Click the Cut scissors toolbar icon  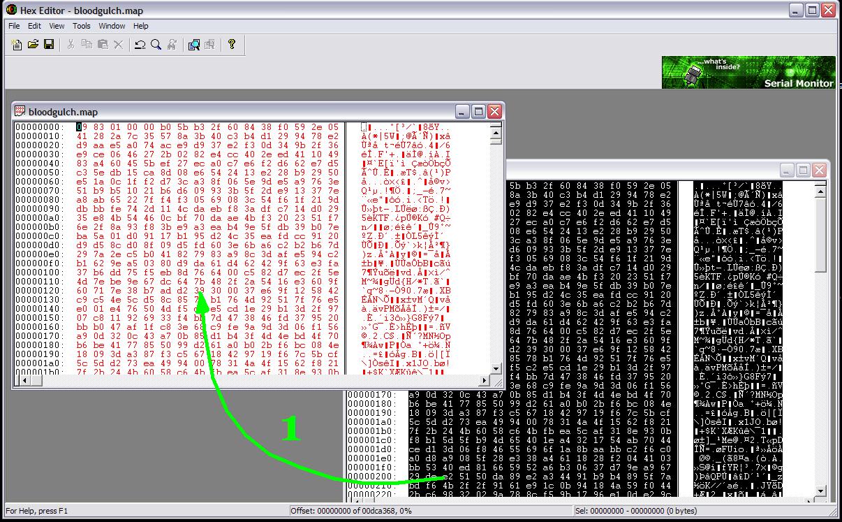tap(71, 45)
